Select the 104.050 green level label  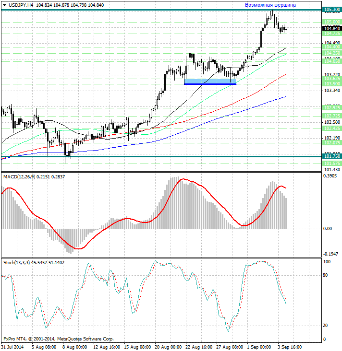(332, 61)
